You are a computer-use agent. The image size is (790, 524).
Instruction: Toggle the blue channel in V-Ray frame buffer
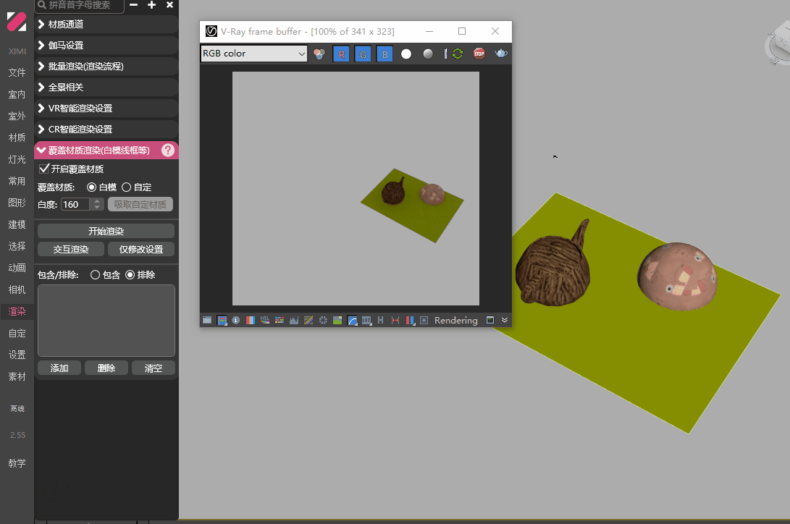[x=385, y=54]
